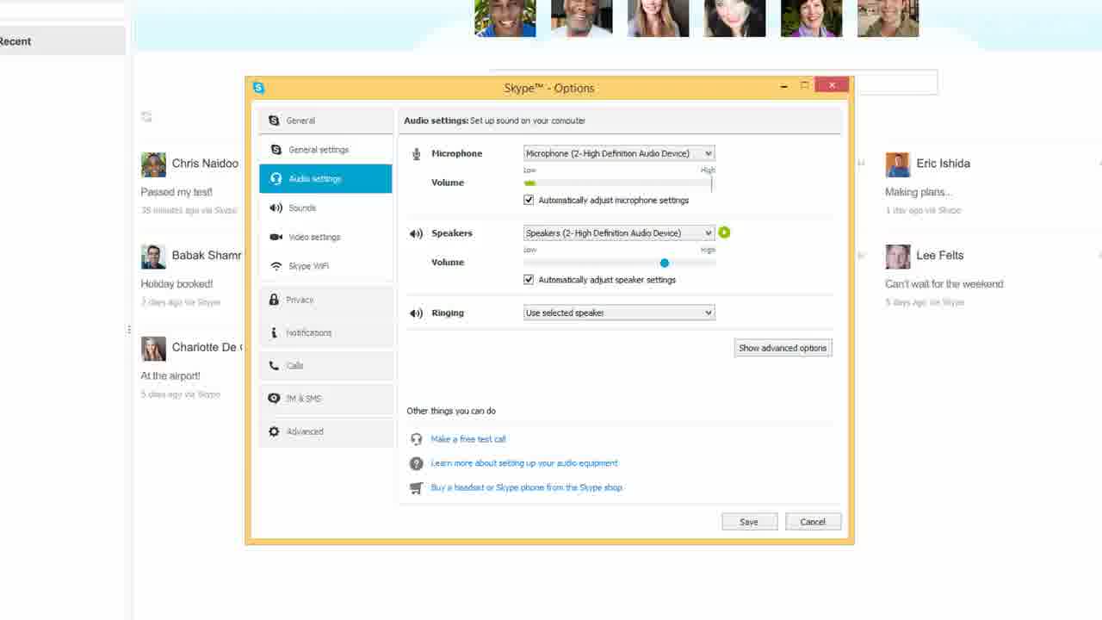Click Learn more about setting up audio equipment
This screenshot has width=1102, height=620.
524,463
